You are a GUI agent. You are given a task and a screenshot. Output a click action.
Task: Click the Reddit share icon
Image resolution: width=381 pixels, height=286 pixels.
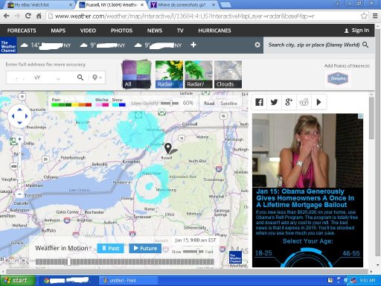pos(304,102)
